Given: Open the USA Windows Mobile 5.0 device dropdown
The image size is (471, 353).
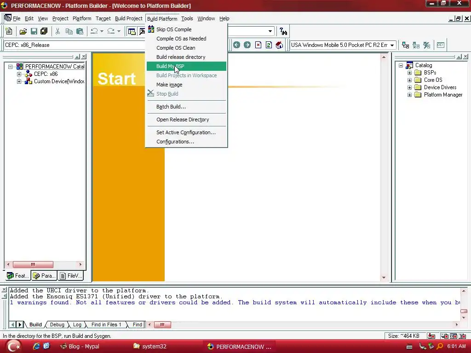Looking at the screenshot, I should click(392, 45).
